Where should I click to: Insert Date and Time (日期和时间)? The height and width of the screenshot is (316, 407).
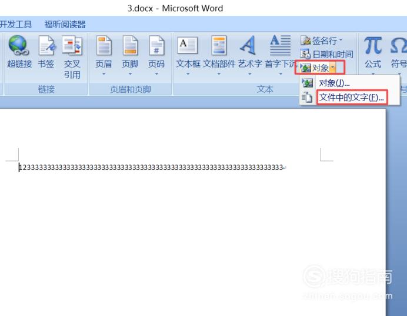(x=326, y=54)
